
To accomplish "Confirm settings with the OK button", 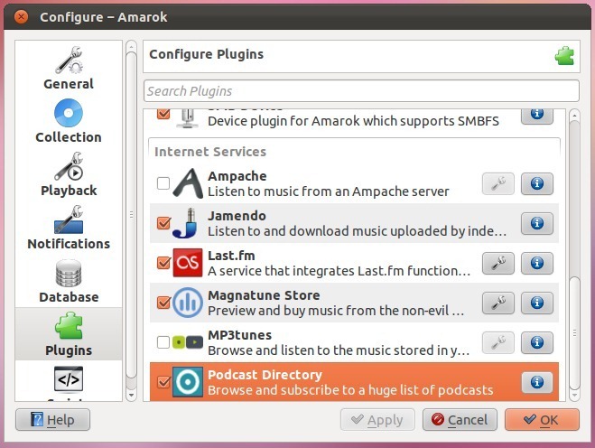I will coord(543,419).
